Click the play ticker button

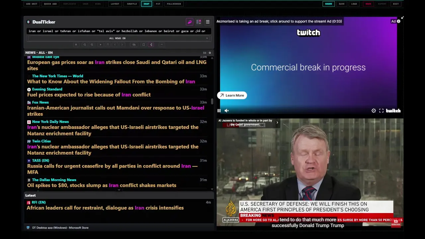point(100,44)
